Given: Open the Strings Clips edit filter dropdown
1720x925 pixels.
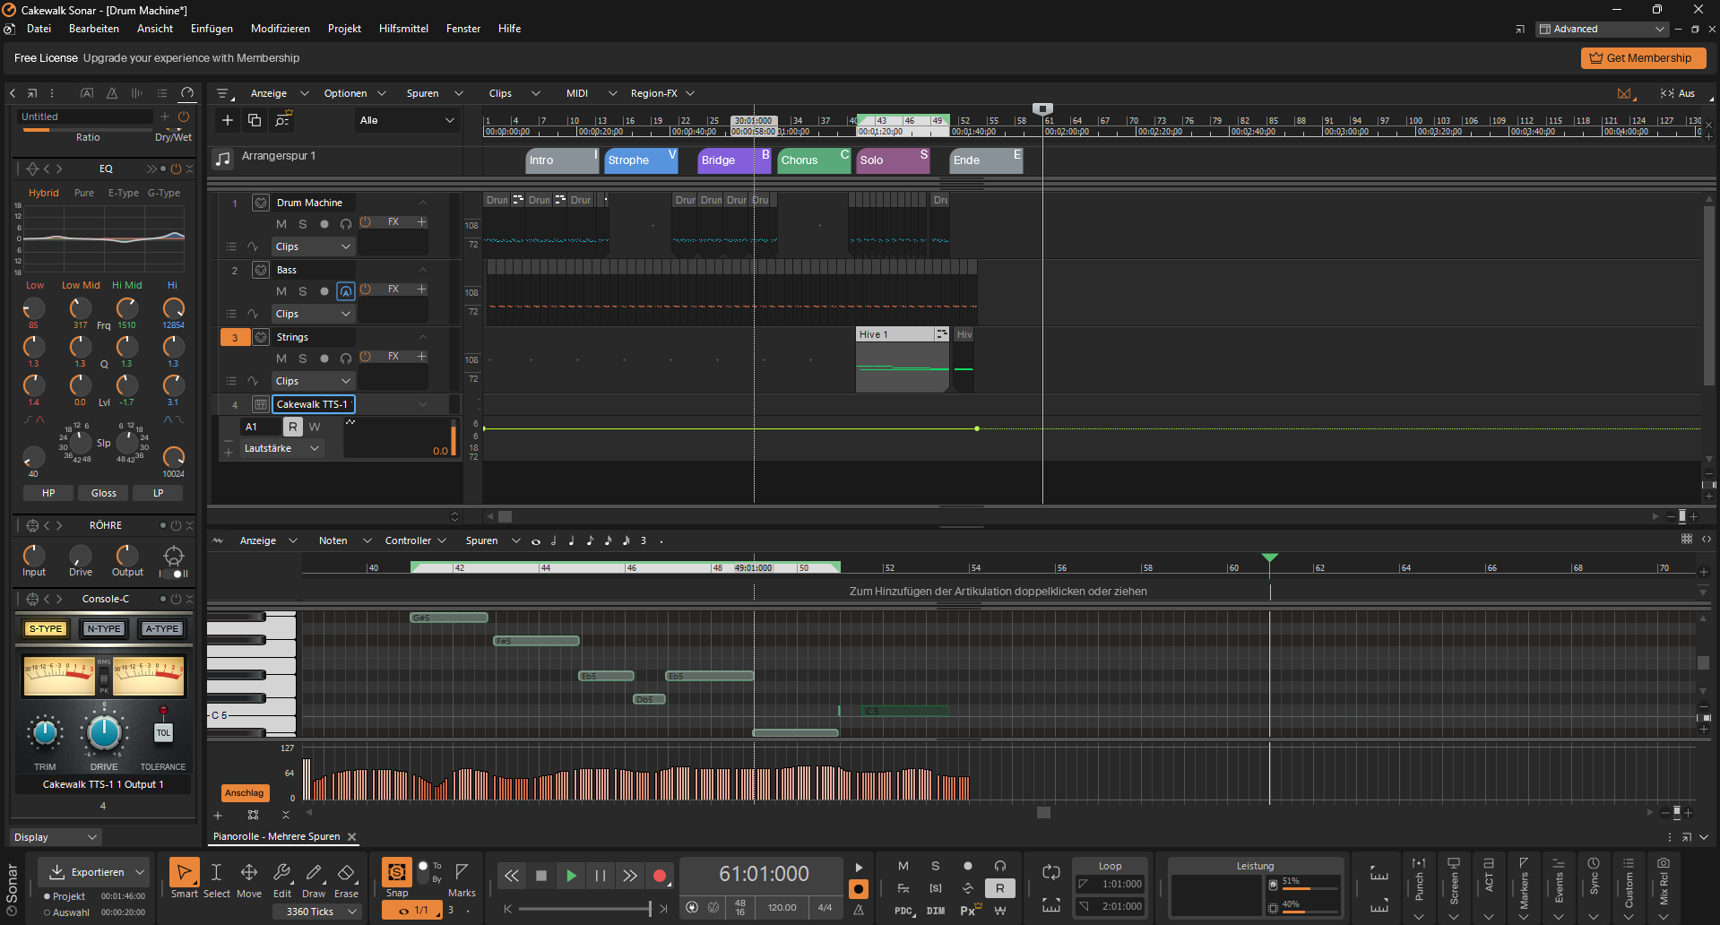Looking at the screenshot, I should tap(314, 381).
